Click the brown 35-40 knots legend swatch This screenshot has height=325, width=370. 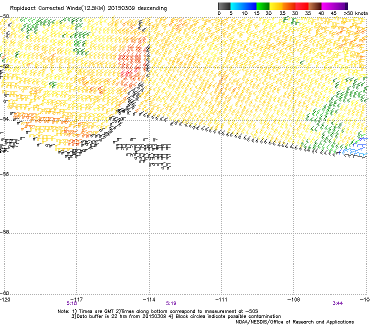click(x=315, y=6)
